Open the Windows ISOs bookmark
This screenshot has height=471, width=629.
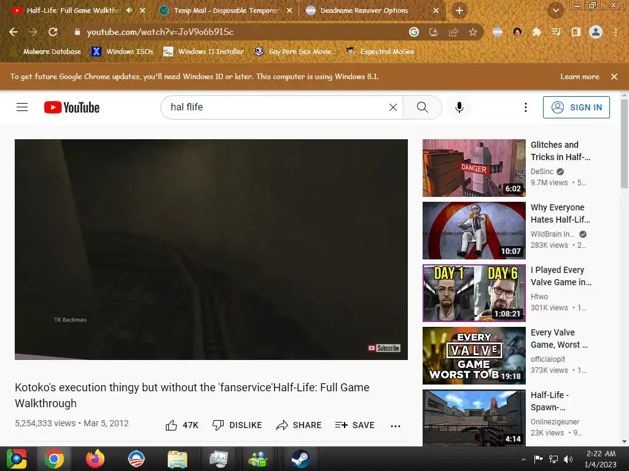123,52
